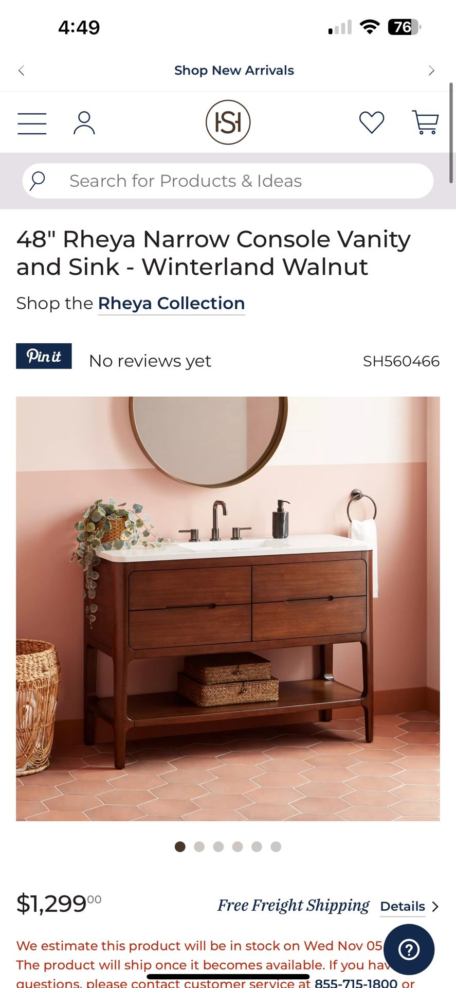The image size is (456, 988).
Task: Open the help question mark bubble
Action: pyautogui.click(x=409, y=949)
